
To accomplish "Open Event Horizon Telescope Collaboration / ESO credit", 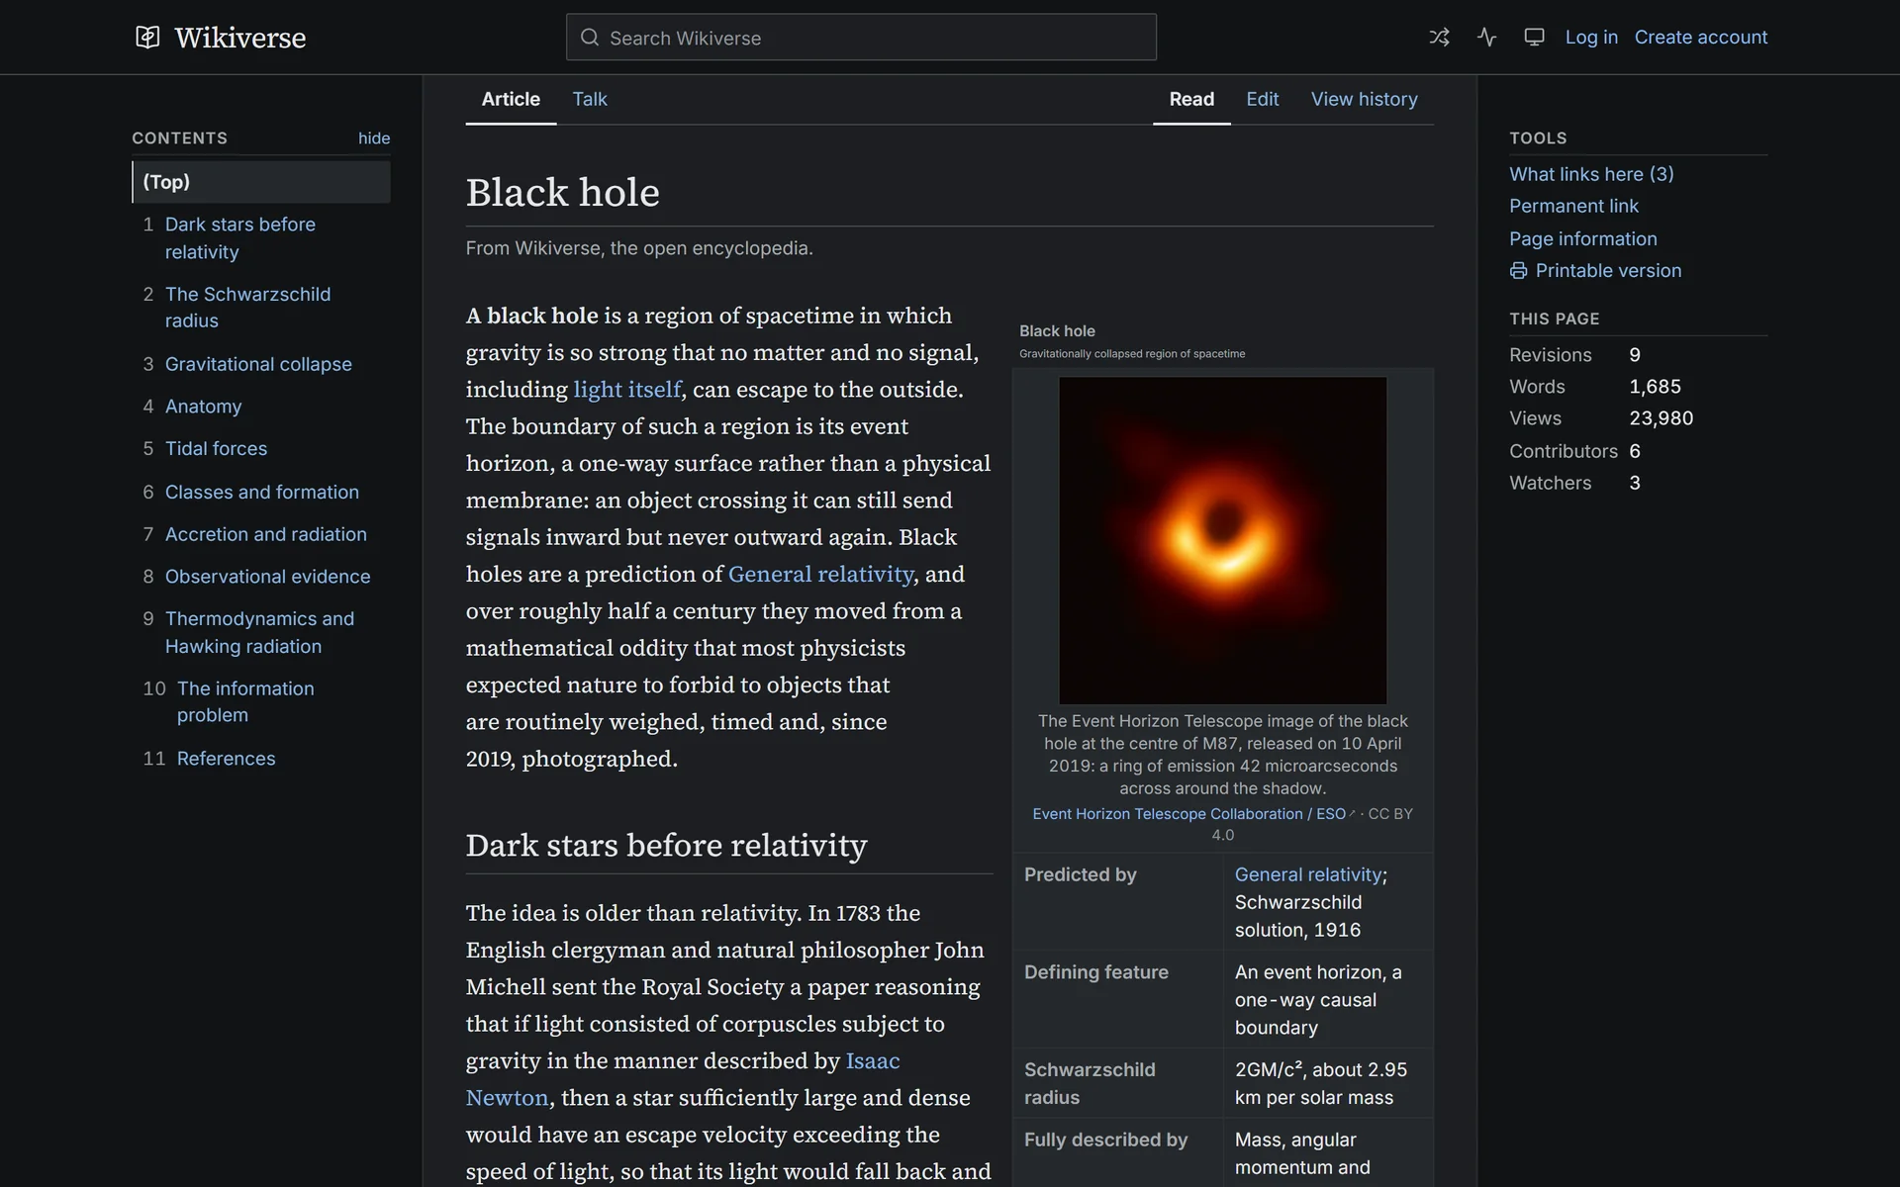I will pyautogui.click(x=1188, y=814).
